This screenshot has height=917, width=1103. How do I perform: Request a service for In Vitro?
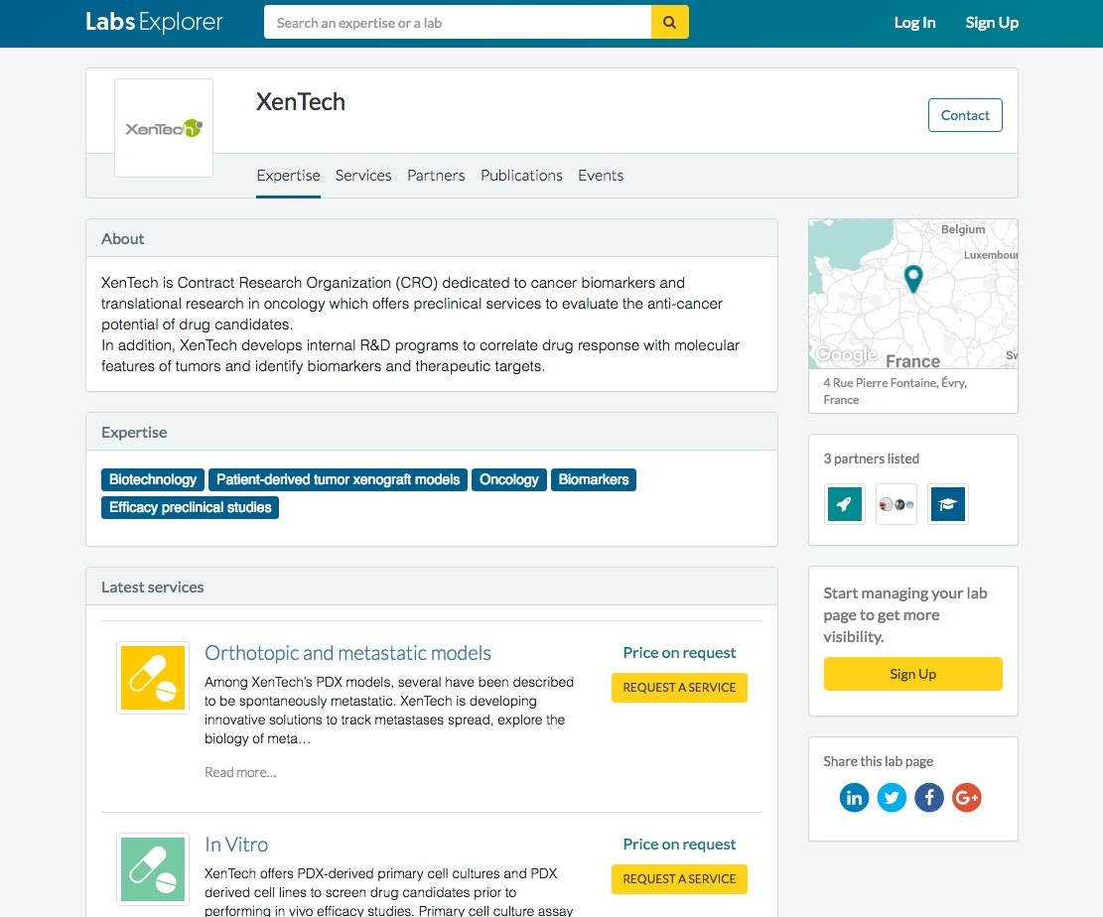coord(679,879)
